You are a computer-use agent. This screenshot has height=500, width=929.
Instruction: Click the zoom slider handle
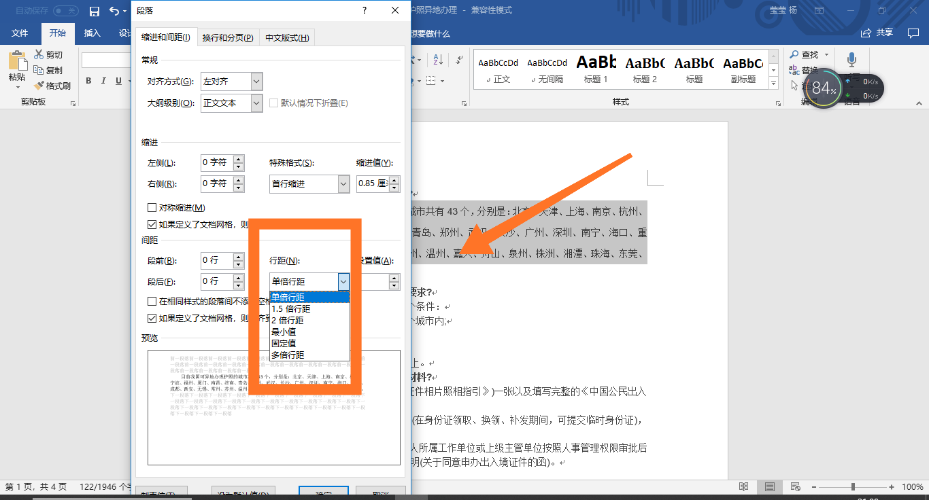853,487
